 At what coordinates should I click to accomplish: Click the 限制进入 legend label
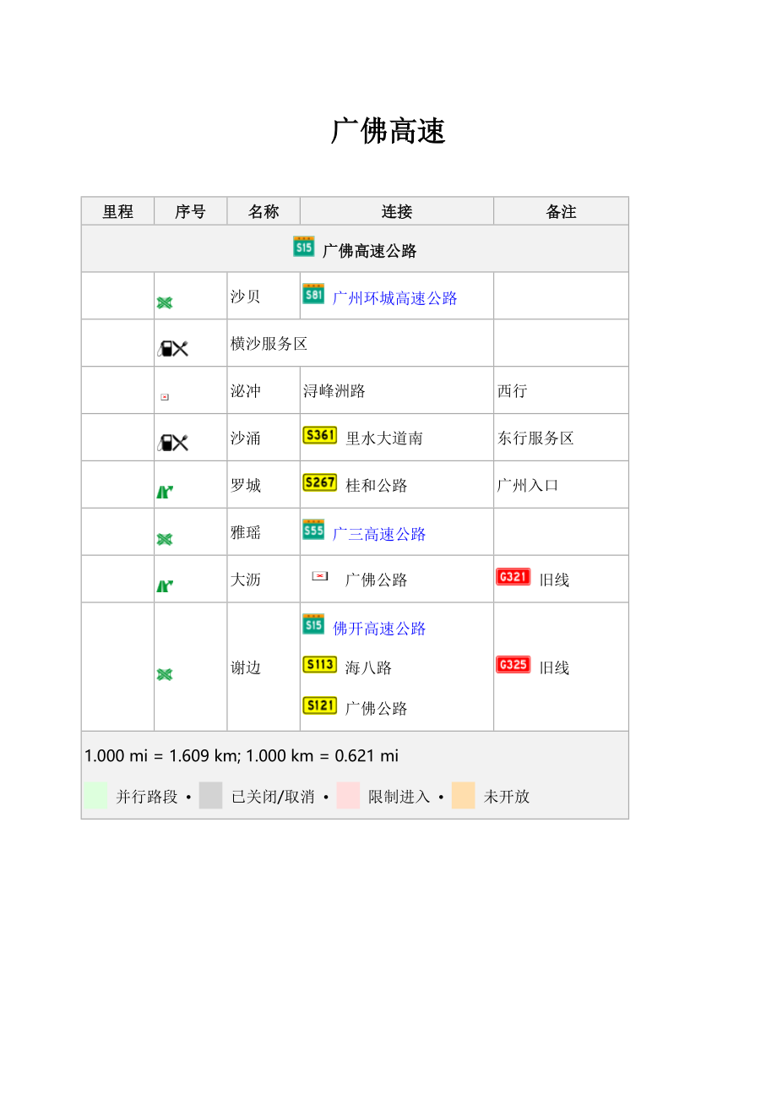399,797
